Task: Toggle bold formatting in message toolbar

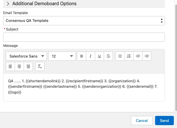Action: [82, 56]
